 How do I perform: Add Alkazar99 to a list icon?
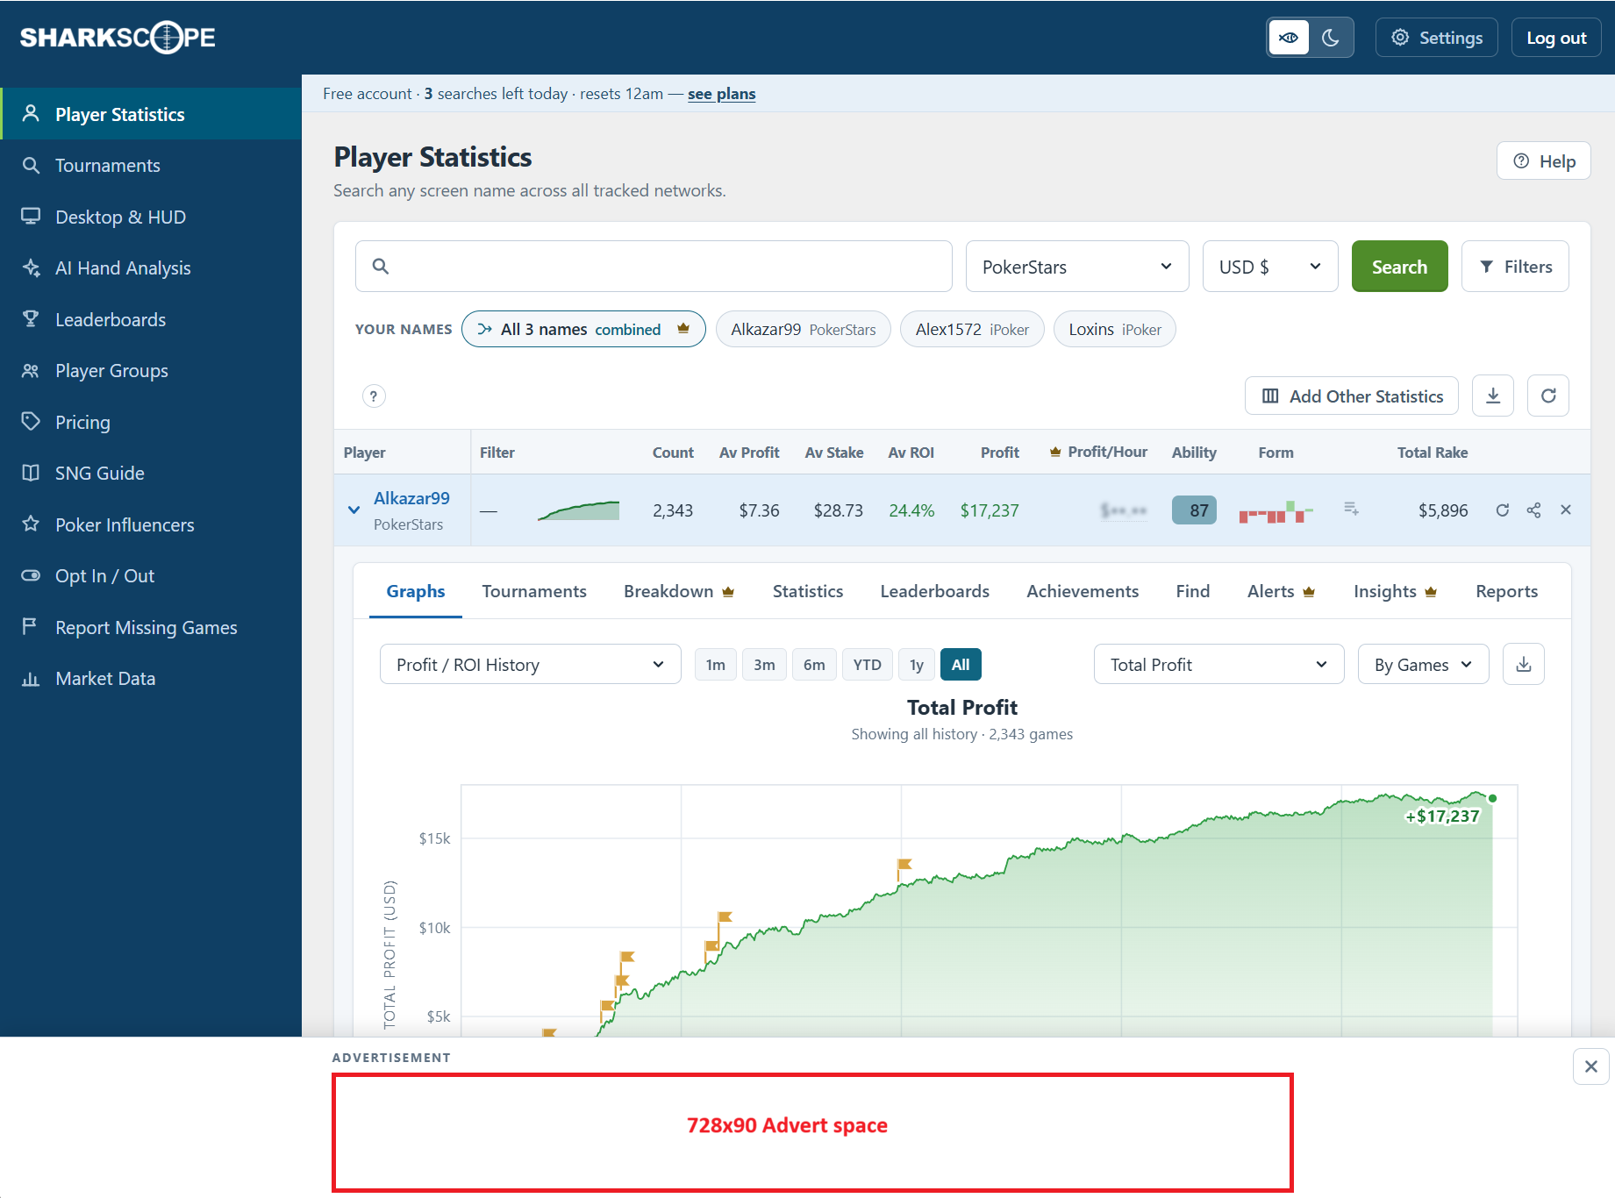1351,509
